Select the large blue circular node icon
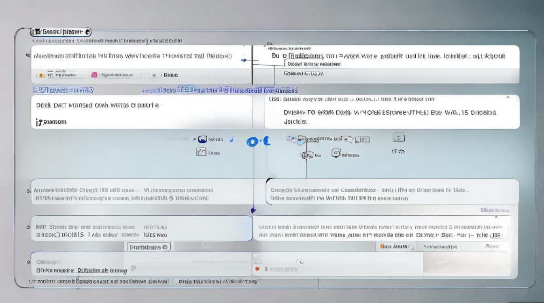 (x=252, y=142)
